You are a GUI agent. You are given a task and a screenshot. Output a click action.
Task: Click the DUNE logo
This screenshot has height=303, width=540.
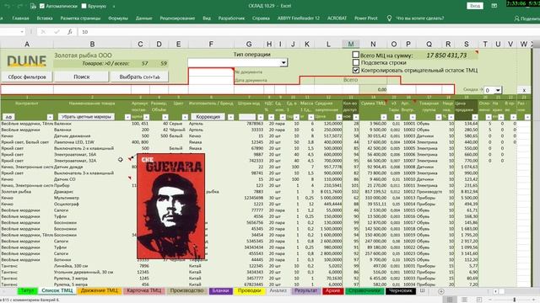click(26, 61)
